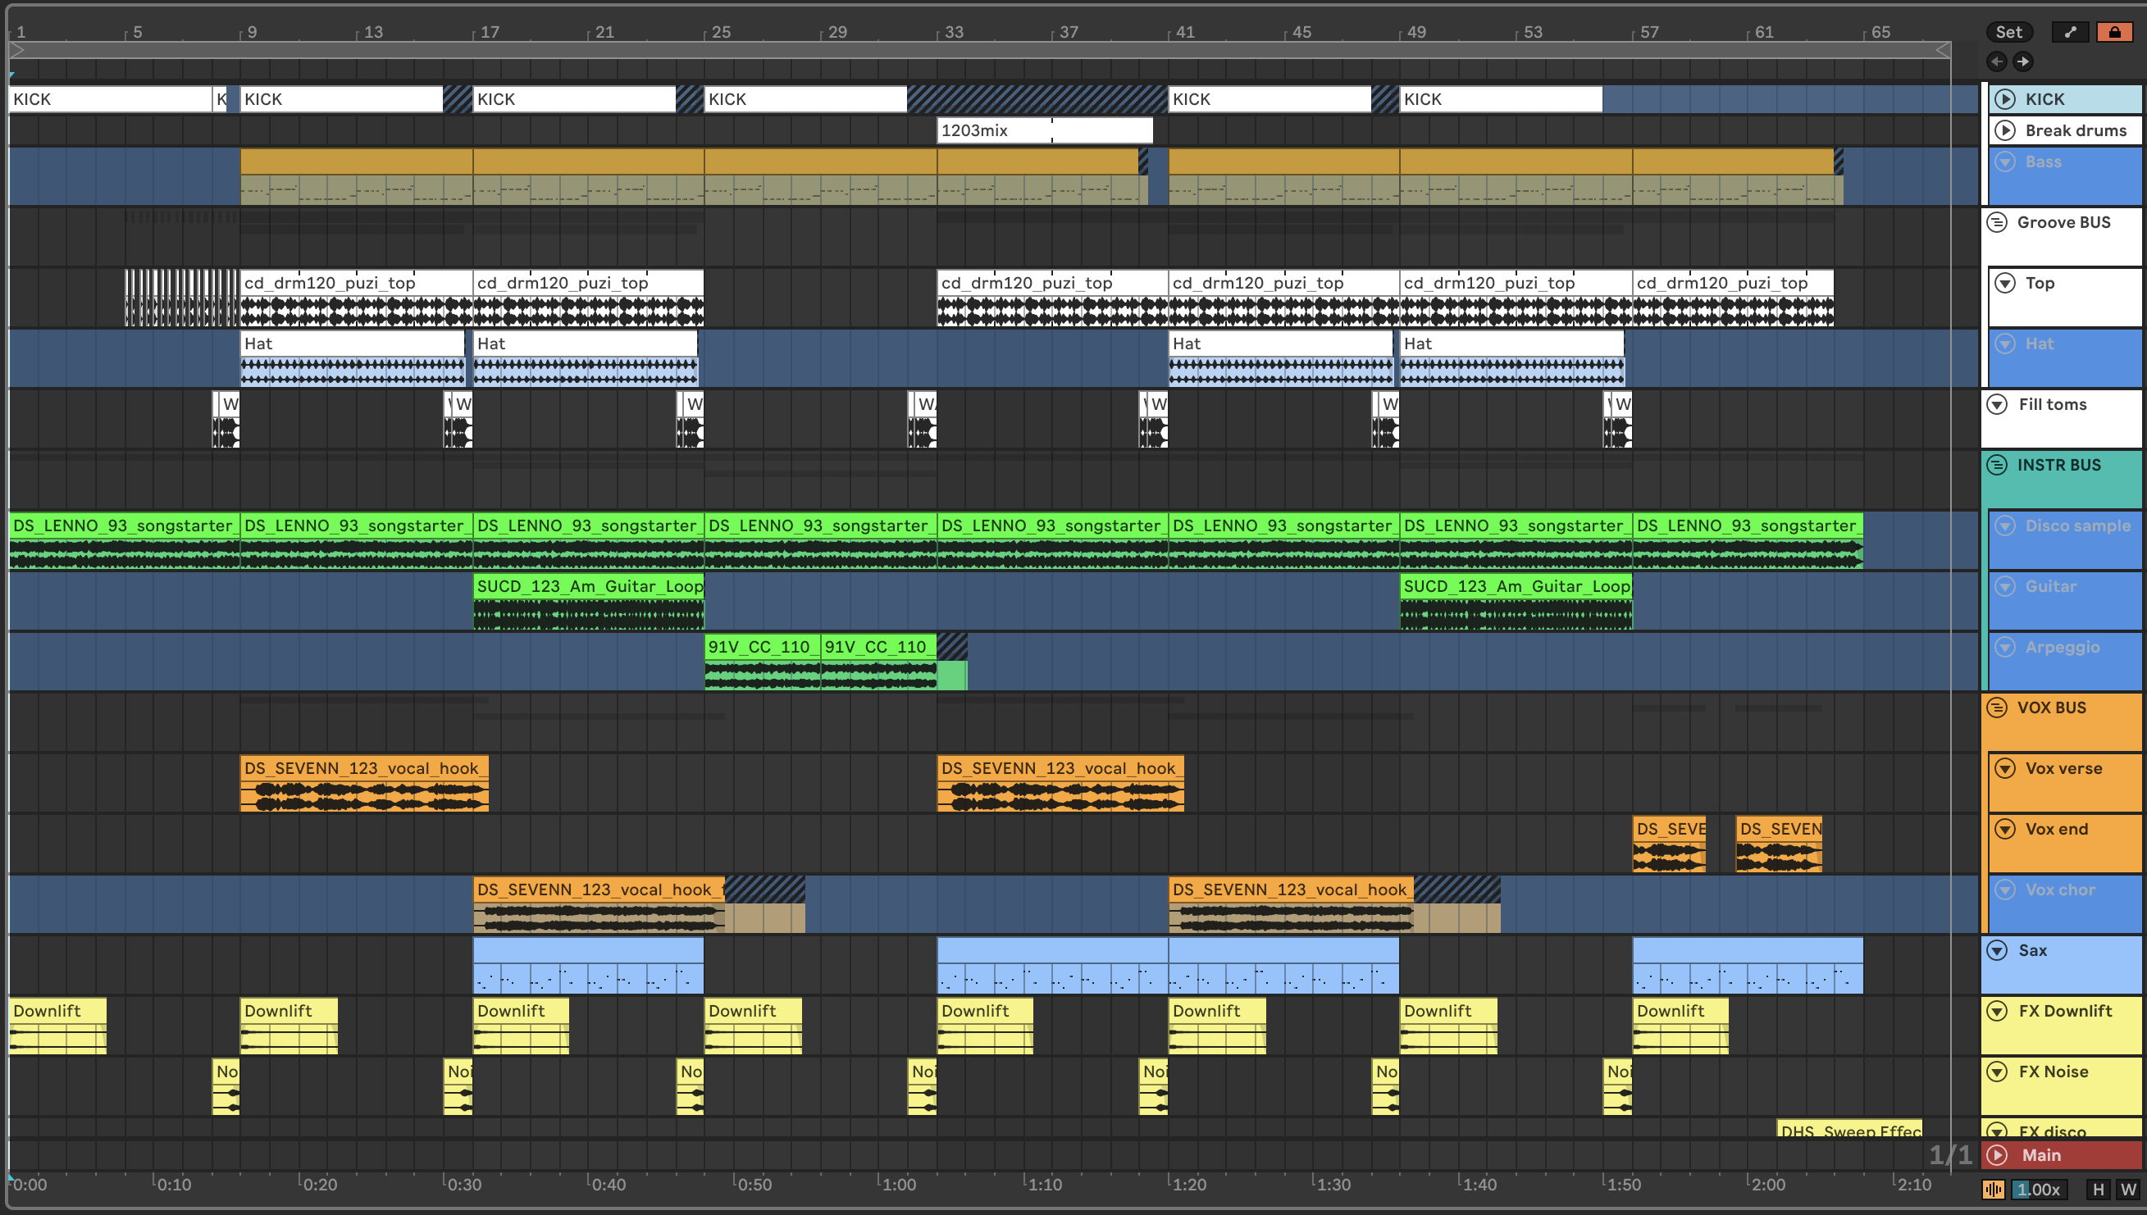Viewport: 2147px width, 1215px height.
Task: Unfold the Main track
Action: 1997,1155
